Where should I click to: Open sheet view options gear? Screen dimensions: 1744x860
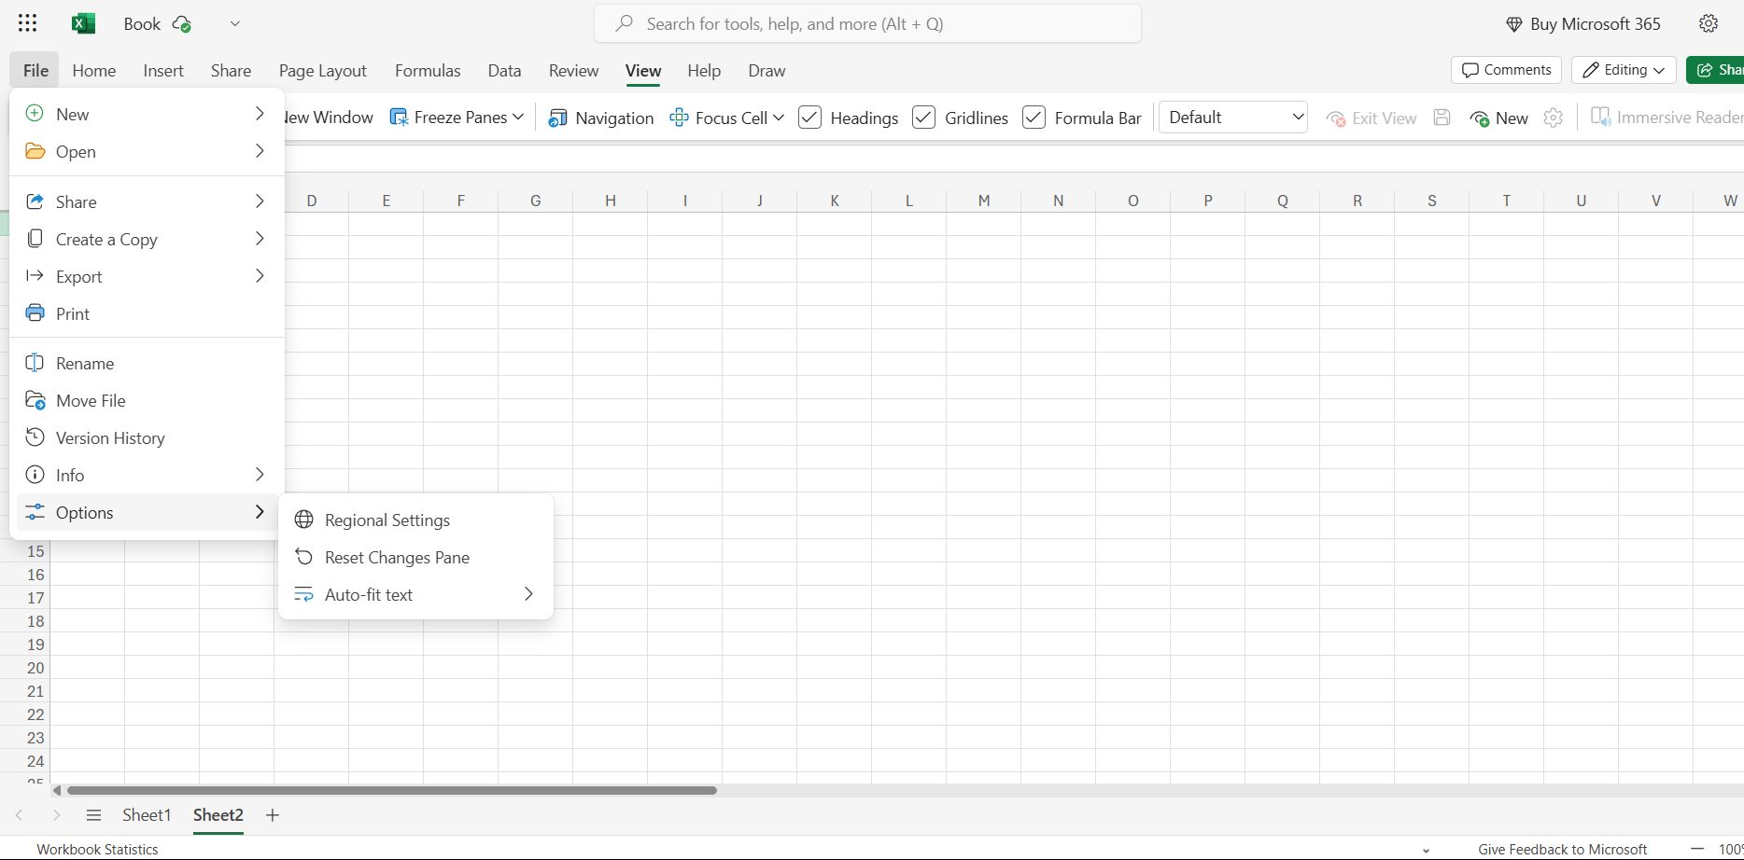(x=1553, y=118)
